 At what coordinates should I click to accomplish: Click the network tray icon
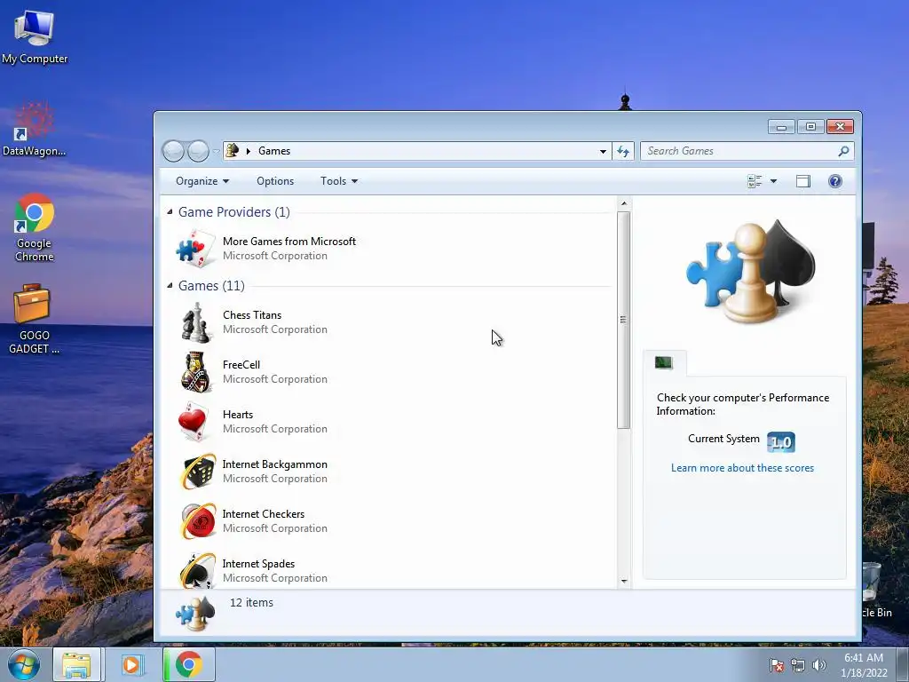[x=798, y=665]
